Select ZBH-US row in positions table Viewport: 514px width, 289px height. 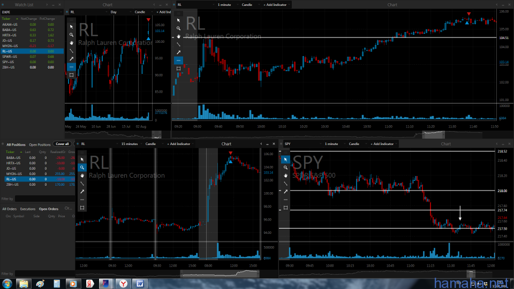40,185
